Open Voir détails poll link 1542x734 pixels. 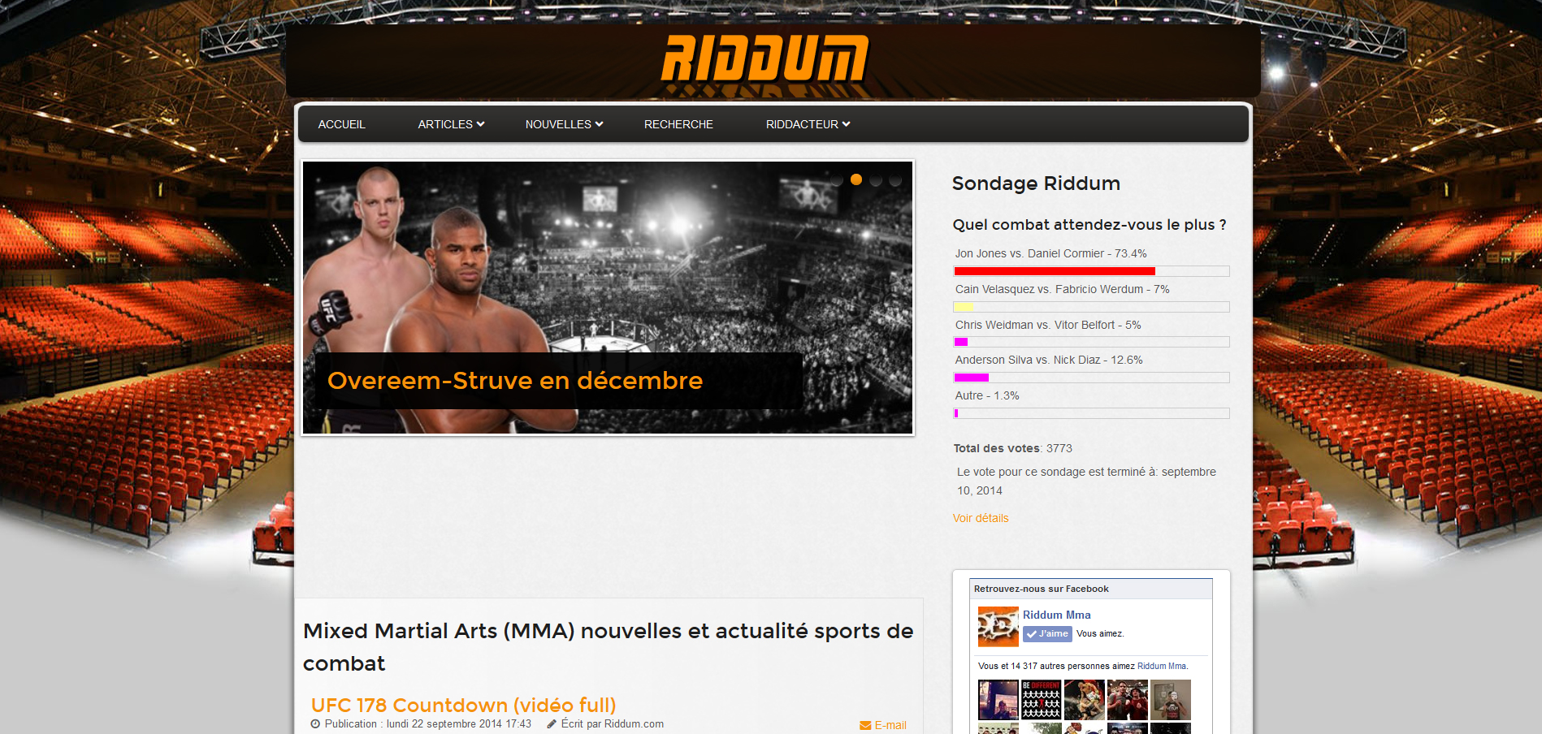coord(981,518)
